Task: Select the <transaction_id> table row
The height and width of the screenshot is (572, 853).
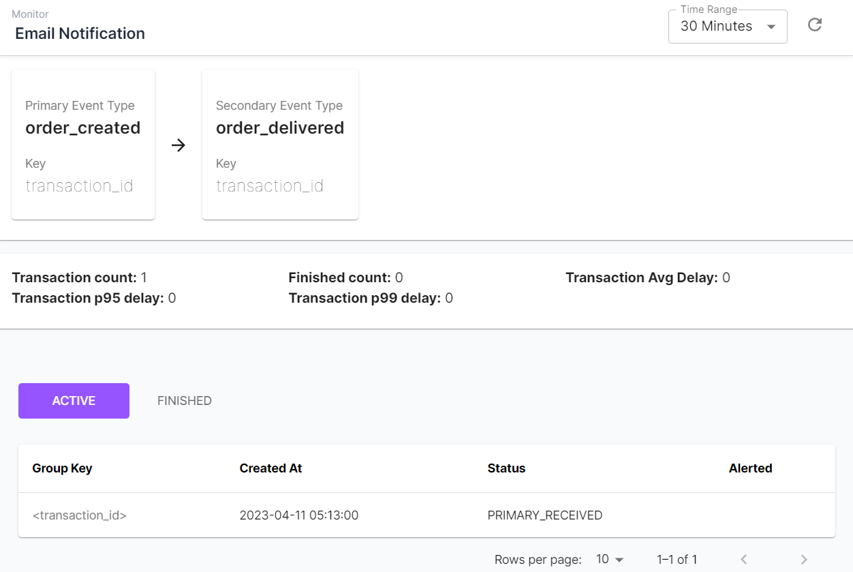Action: tap(80, 515)
